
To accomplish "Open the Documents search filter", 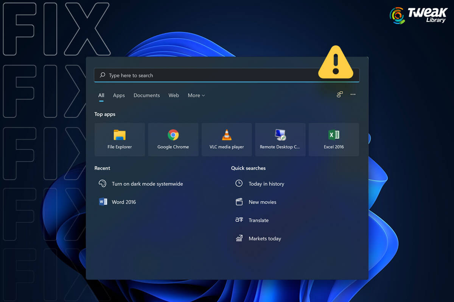I will coord(146,95).
